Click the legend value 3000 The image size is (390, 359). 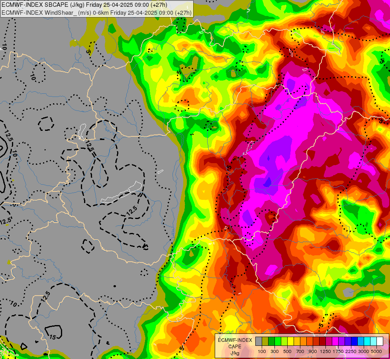coord(364,351)
